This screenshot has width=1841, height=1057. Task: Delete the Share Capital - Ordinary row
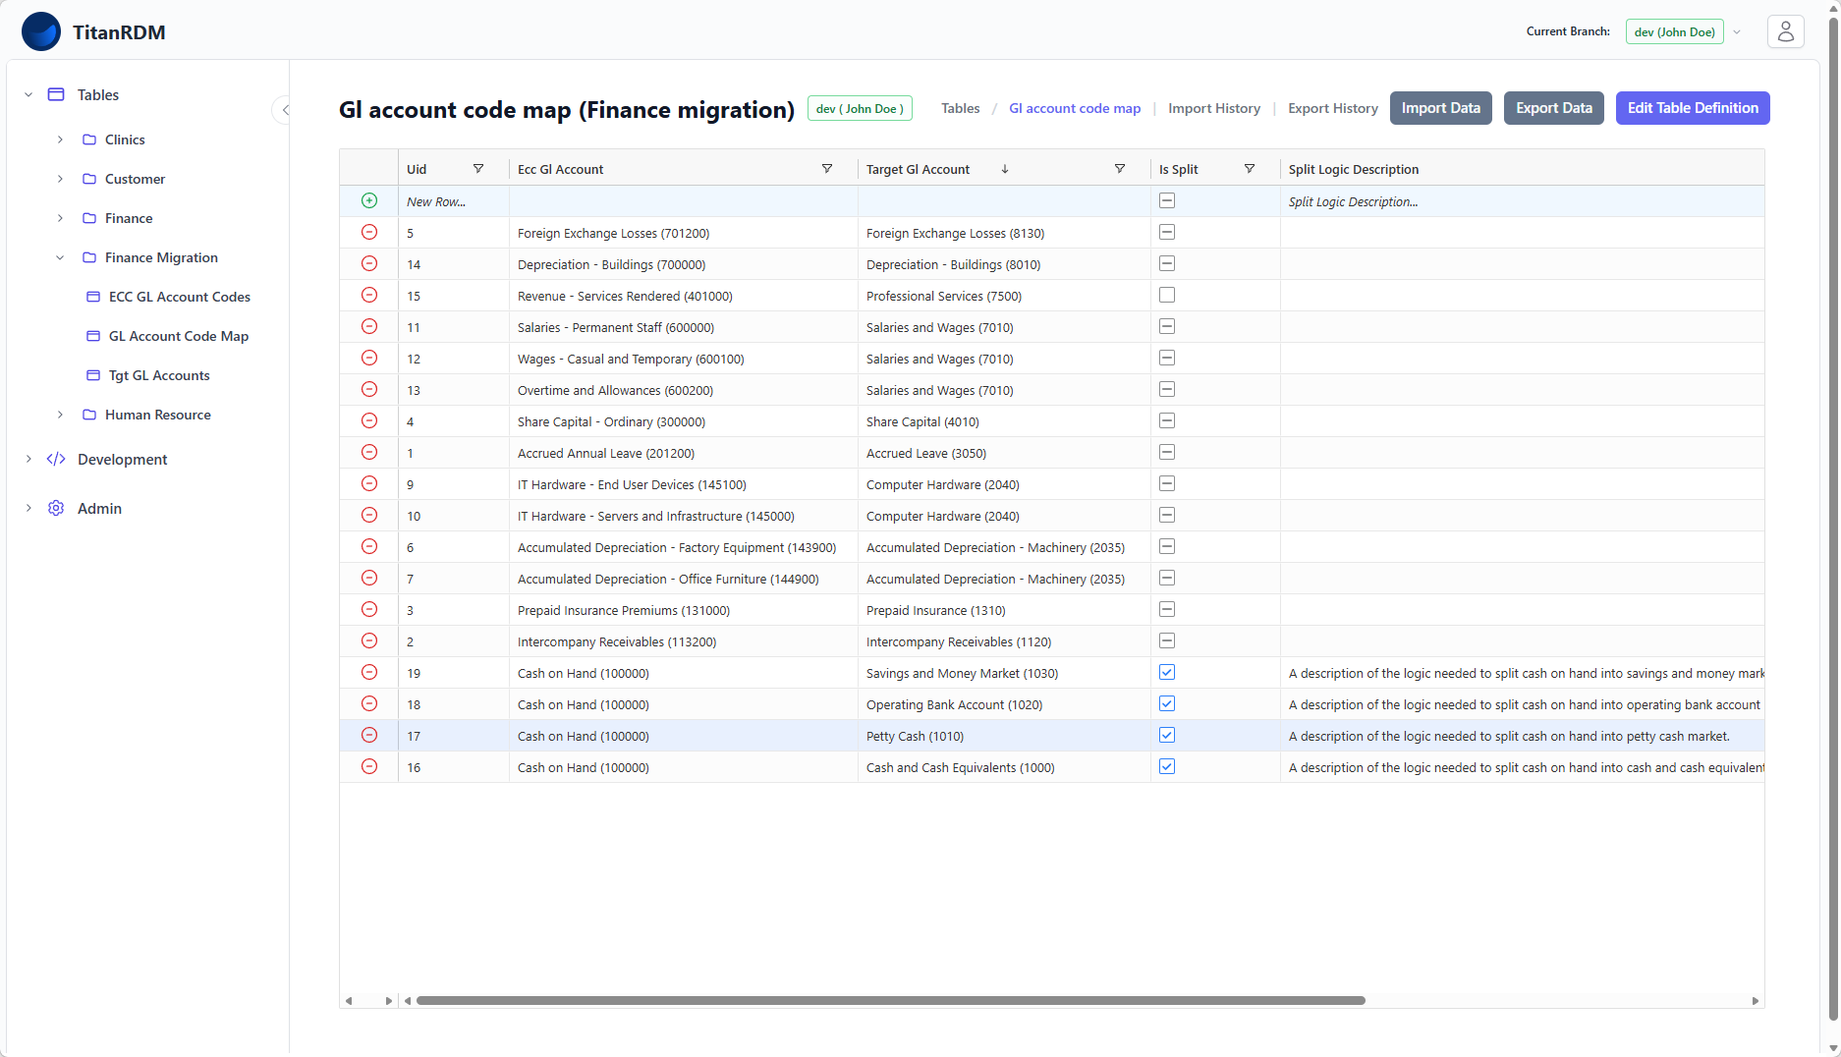coord(369,420)
